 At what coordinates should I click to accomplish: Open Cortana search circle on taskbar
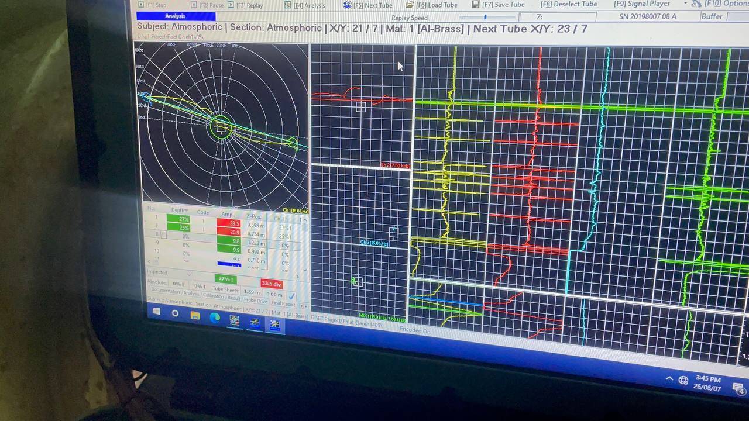[175, 313]
